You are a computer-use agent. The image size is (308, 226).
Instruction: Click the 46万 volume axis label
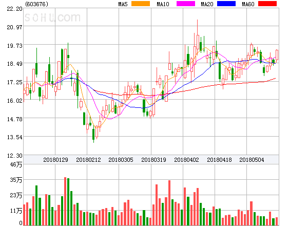[16, 164]
